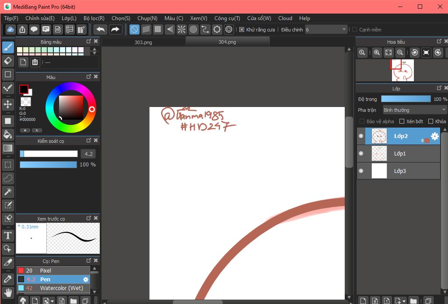Open snap settings gear

(x=229, y=29)
